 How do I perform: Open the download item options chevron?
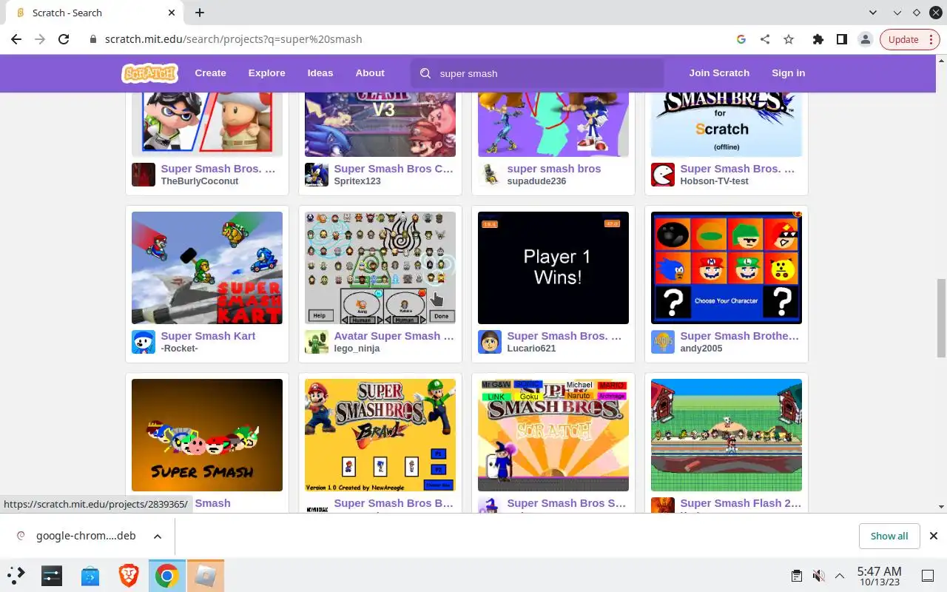[158, 536]
